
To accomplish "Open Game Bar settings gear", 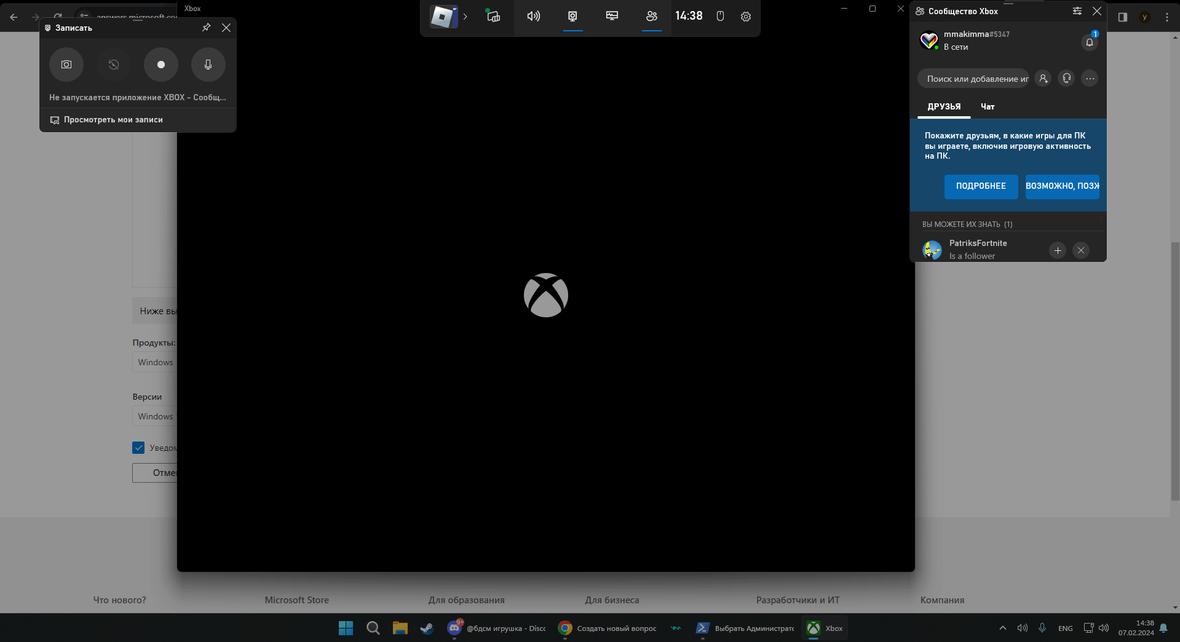I will pyautogui.click(x=746, y=17).
